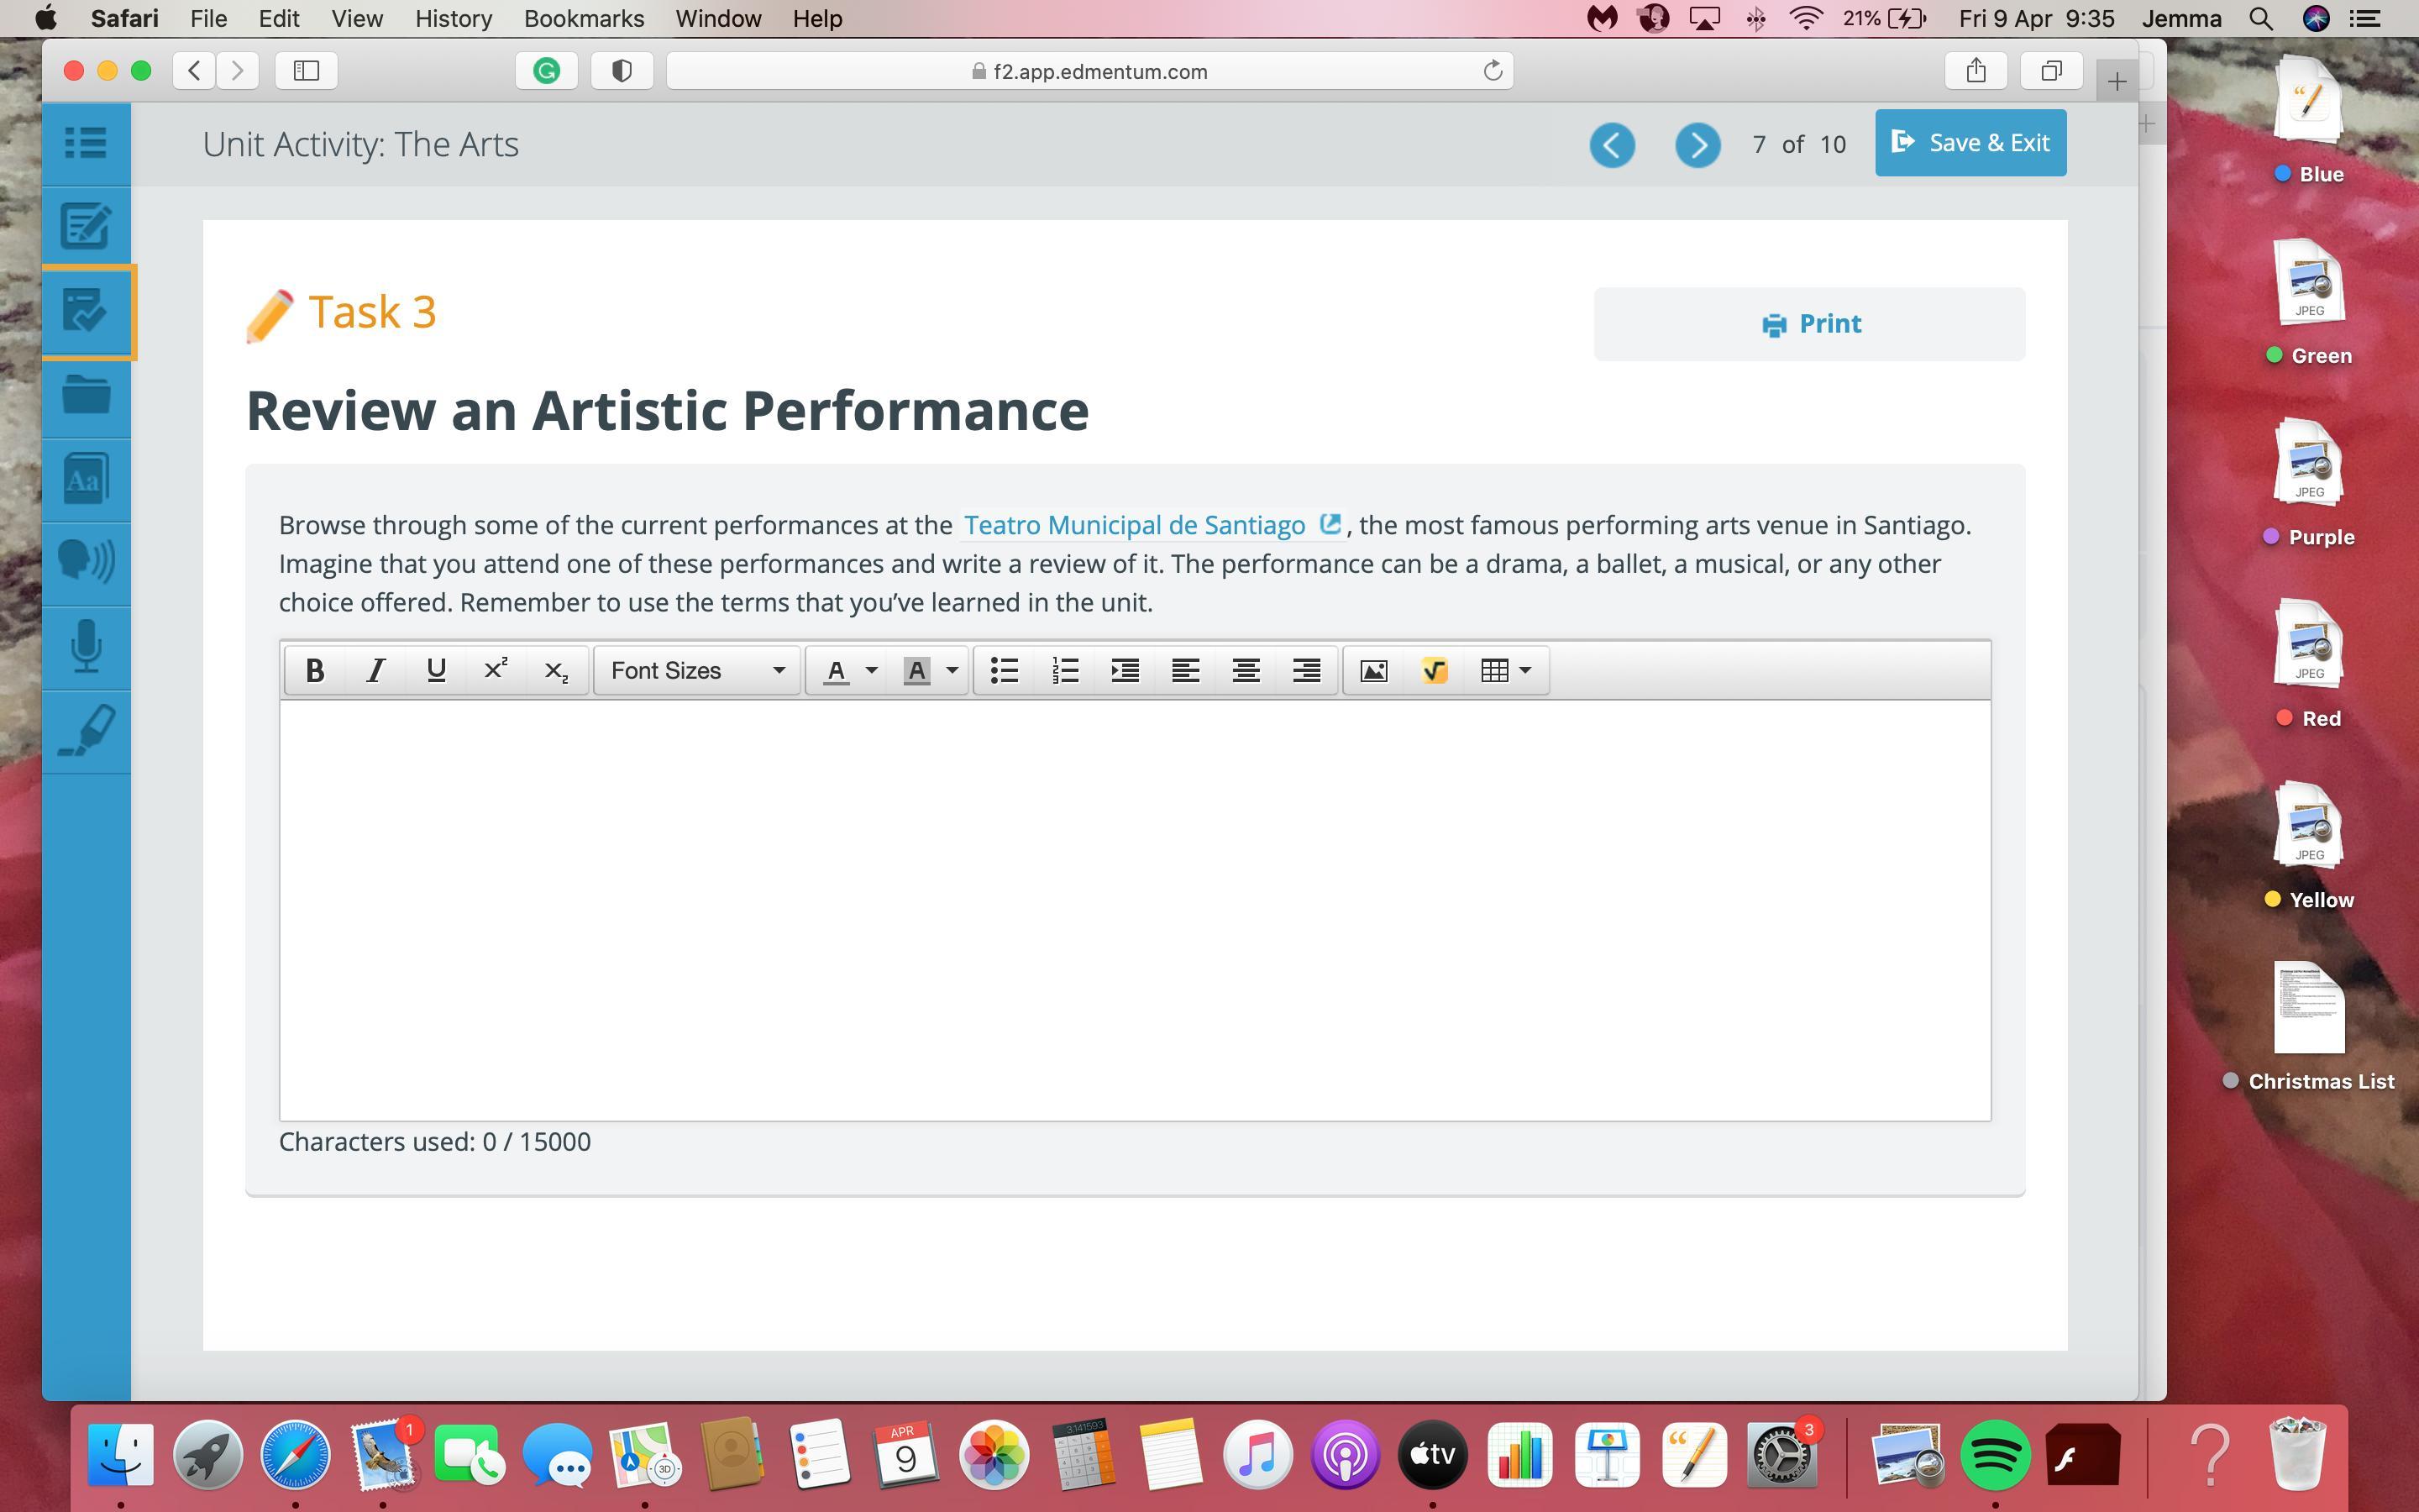This screenshot has height=1512, width=2419.
Task: Insert a bulleted list
Action: pos(1004,671)
